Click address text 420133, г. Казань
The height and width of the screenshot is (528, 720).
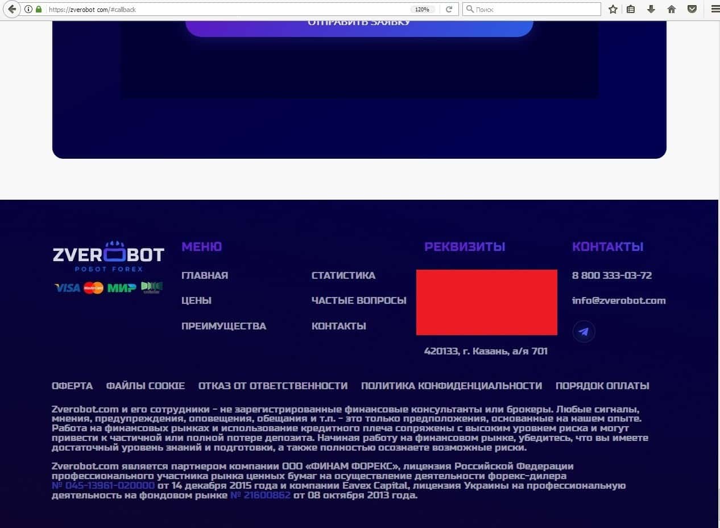[486, 351]
